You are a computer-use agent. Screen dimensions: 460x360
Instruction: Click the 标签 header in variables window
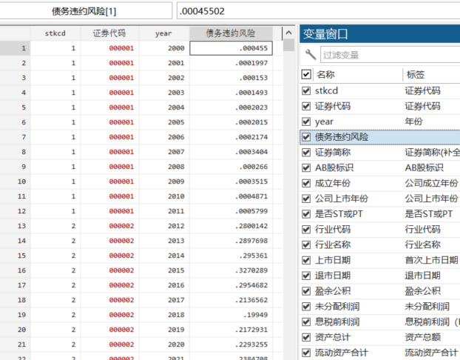coord(416,75)
